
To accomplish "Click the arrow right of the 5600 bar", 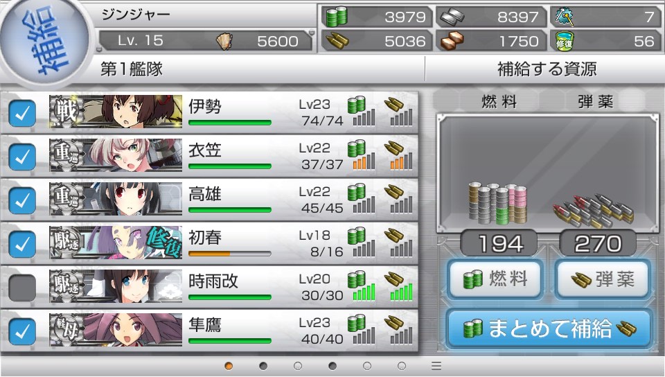I will 312,33.
